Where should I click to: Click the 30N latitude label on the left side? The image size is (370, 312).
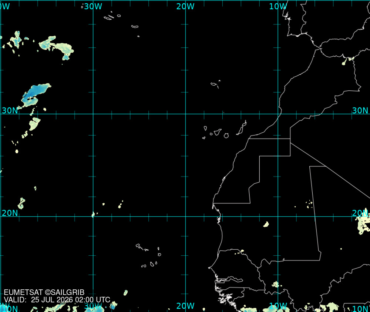(x=10, y=111)
